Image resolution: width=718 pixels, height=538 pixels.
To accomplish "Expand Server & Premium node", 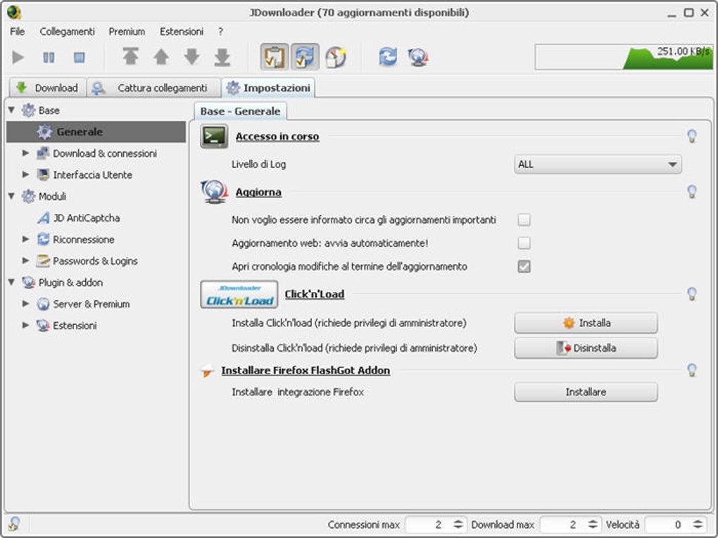I will point(25,303).
